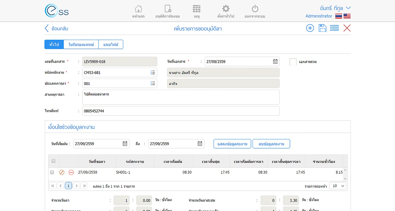This screenshot has height=211, width=395.
Task: Switch language with Thai flag
Action: click(x=338, y=16)
